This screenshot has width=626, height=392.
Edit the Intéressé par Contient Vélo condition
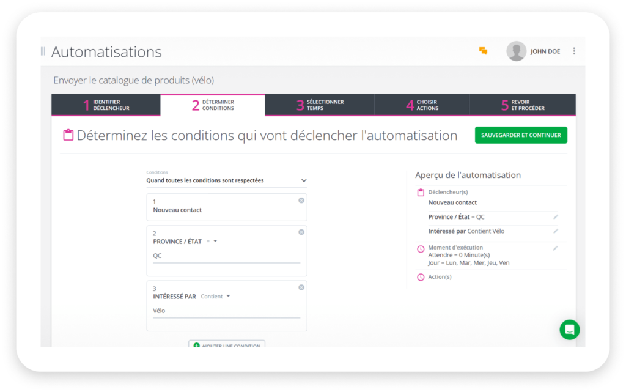556,231
